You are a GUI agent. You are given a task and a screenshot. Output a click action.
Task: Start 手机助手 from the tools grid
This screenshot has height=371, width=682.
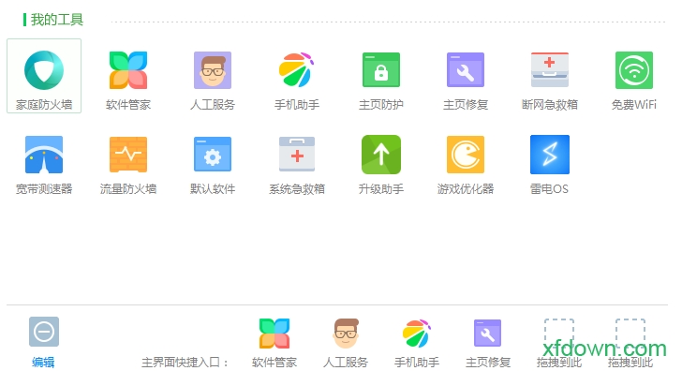(x=297, y=70)
